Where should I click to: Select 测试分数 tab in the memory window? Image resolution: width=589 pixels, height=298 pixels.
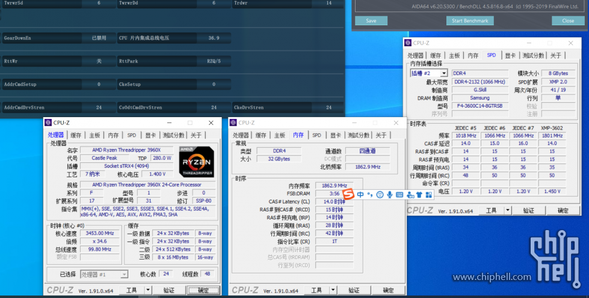[359, 135]
